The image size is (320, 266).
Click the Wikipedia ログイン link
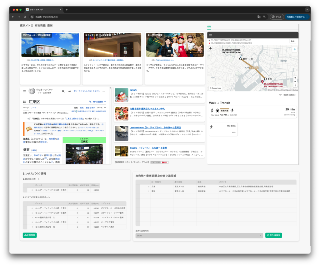(x=96, y=91)
